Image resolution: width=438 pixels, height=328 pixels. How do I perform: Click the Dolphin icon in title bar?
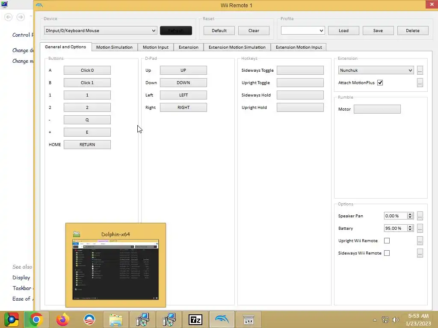tap(39, 5)
